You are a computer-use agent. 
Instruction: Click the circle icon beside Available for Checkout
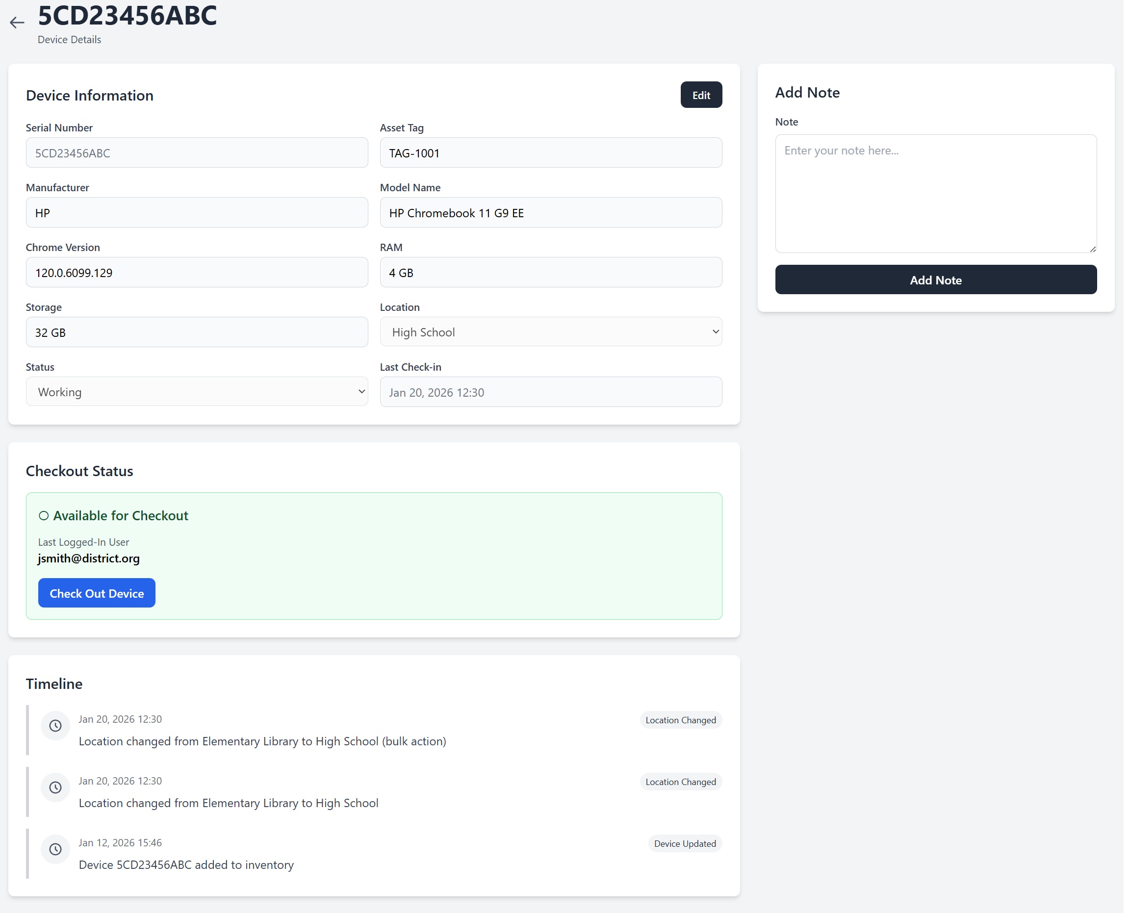[43, 516]
